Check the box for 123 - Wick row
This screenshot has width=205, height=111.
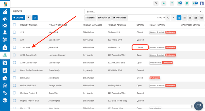(14, 47)
